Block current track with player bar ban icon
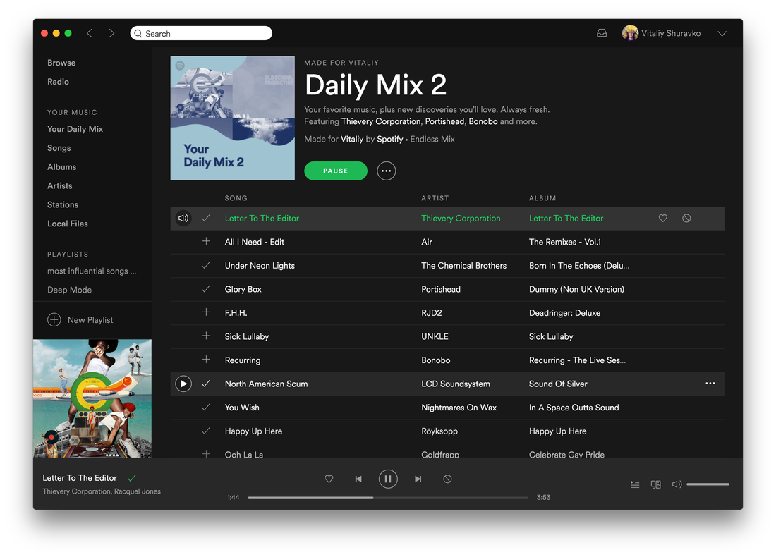 (447, 479)
